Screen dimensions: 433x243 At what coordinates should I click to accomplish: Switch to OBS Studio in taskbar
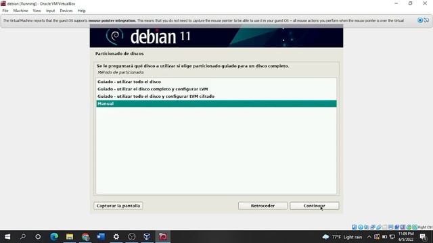click(x=132, y=237)
